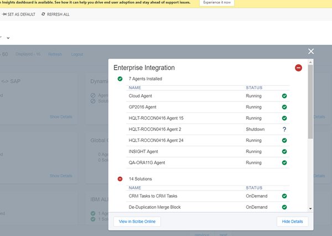332x236 pixels.
Task: Click the STATUS column header in the agents table
Action: [x=254, y=88]
